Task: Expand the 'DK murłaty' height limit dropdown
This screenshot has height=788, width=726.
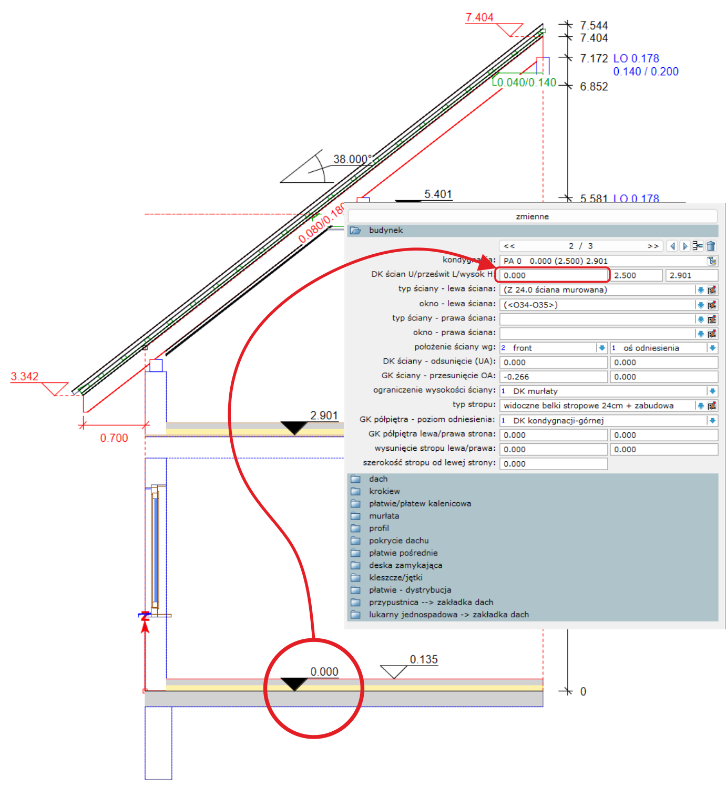Action: [x=712, y=391]
